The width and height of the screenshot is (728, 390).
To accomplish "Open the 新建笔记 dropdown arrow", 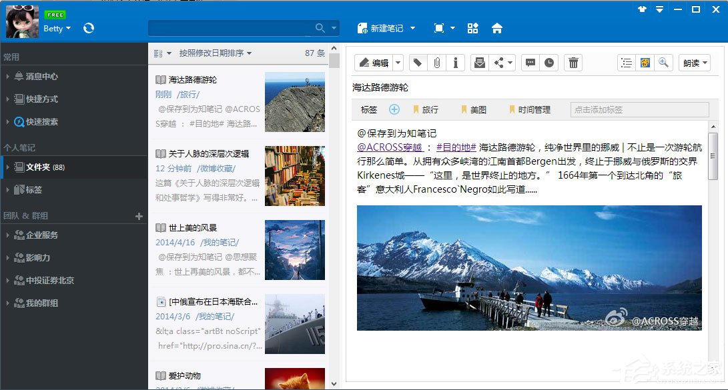I will tap(411, 28).
